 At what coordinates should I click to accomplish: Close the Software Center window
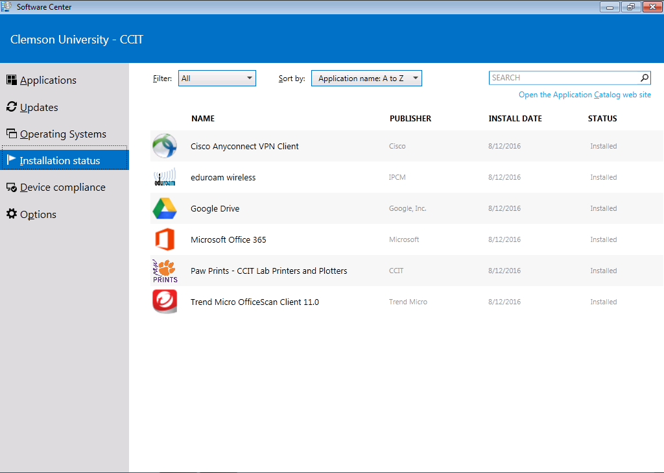tap(652, 6)
